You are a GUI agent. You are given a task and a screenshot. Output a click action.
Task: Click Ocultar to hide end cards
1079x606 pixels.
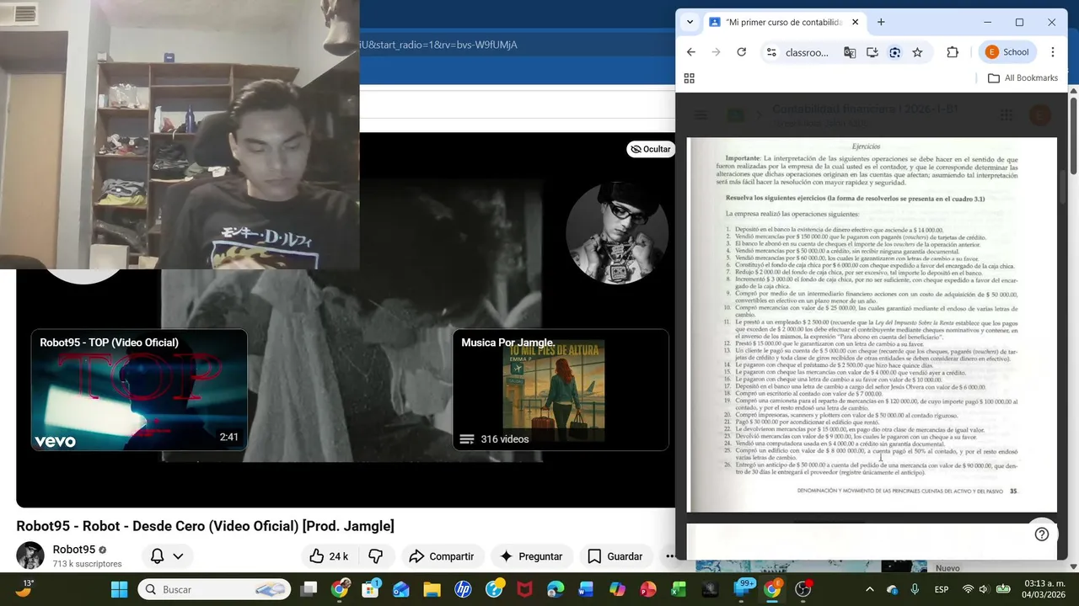(651, 149)
